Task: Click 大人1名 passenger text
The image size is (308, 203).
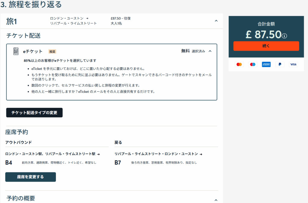Action: [116, 23]
